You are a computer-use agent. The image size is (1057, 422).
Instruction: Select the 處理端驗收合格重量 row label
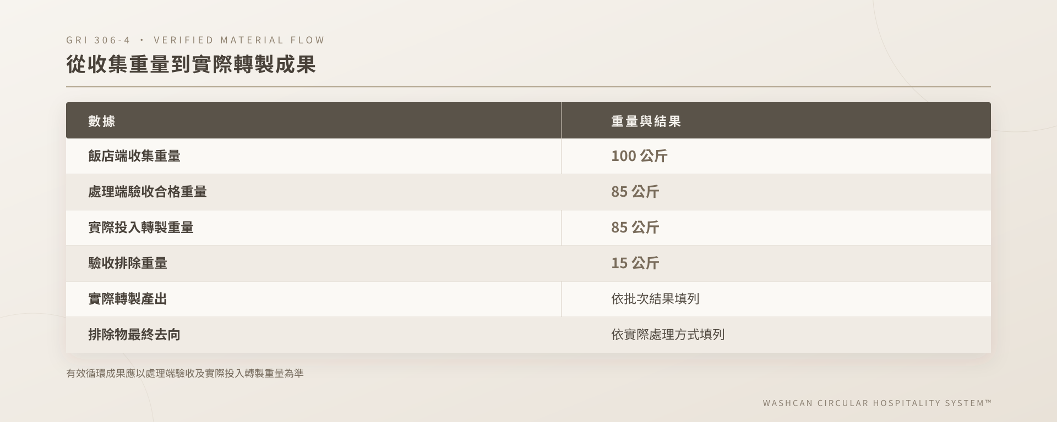click(x=148, y=192)
